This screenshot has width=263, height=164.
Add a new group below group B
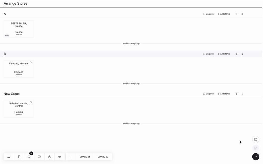click(x=131, y=83)
